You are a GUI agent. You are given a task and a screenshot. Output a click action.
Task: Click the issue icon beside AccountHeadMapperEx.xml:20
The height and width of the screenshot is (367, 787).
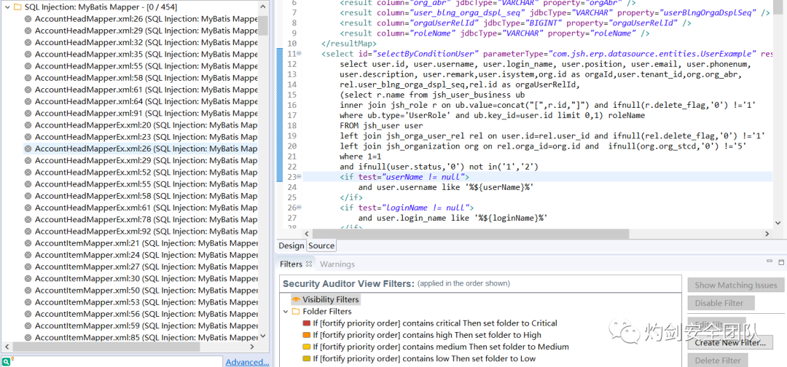click(x=28, y=125)
